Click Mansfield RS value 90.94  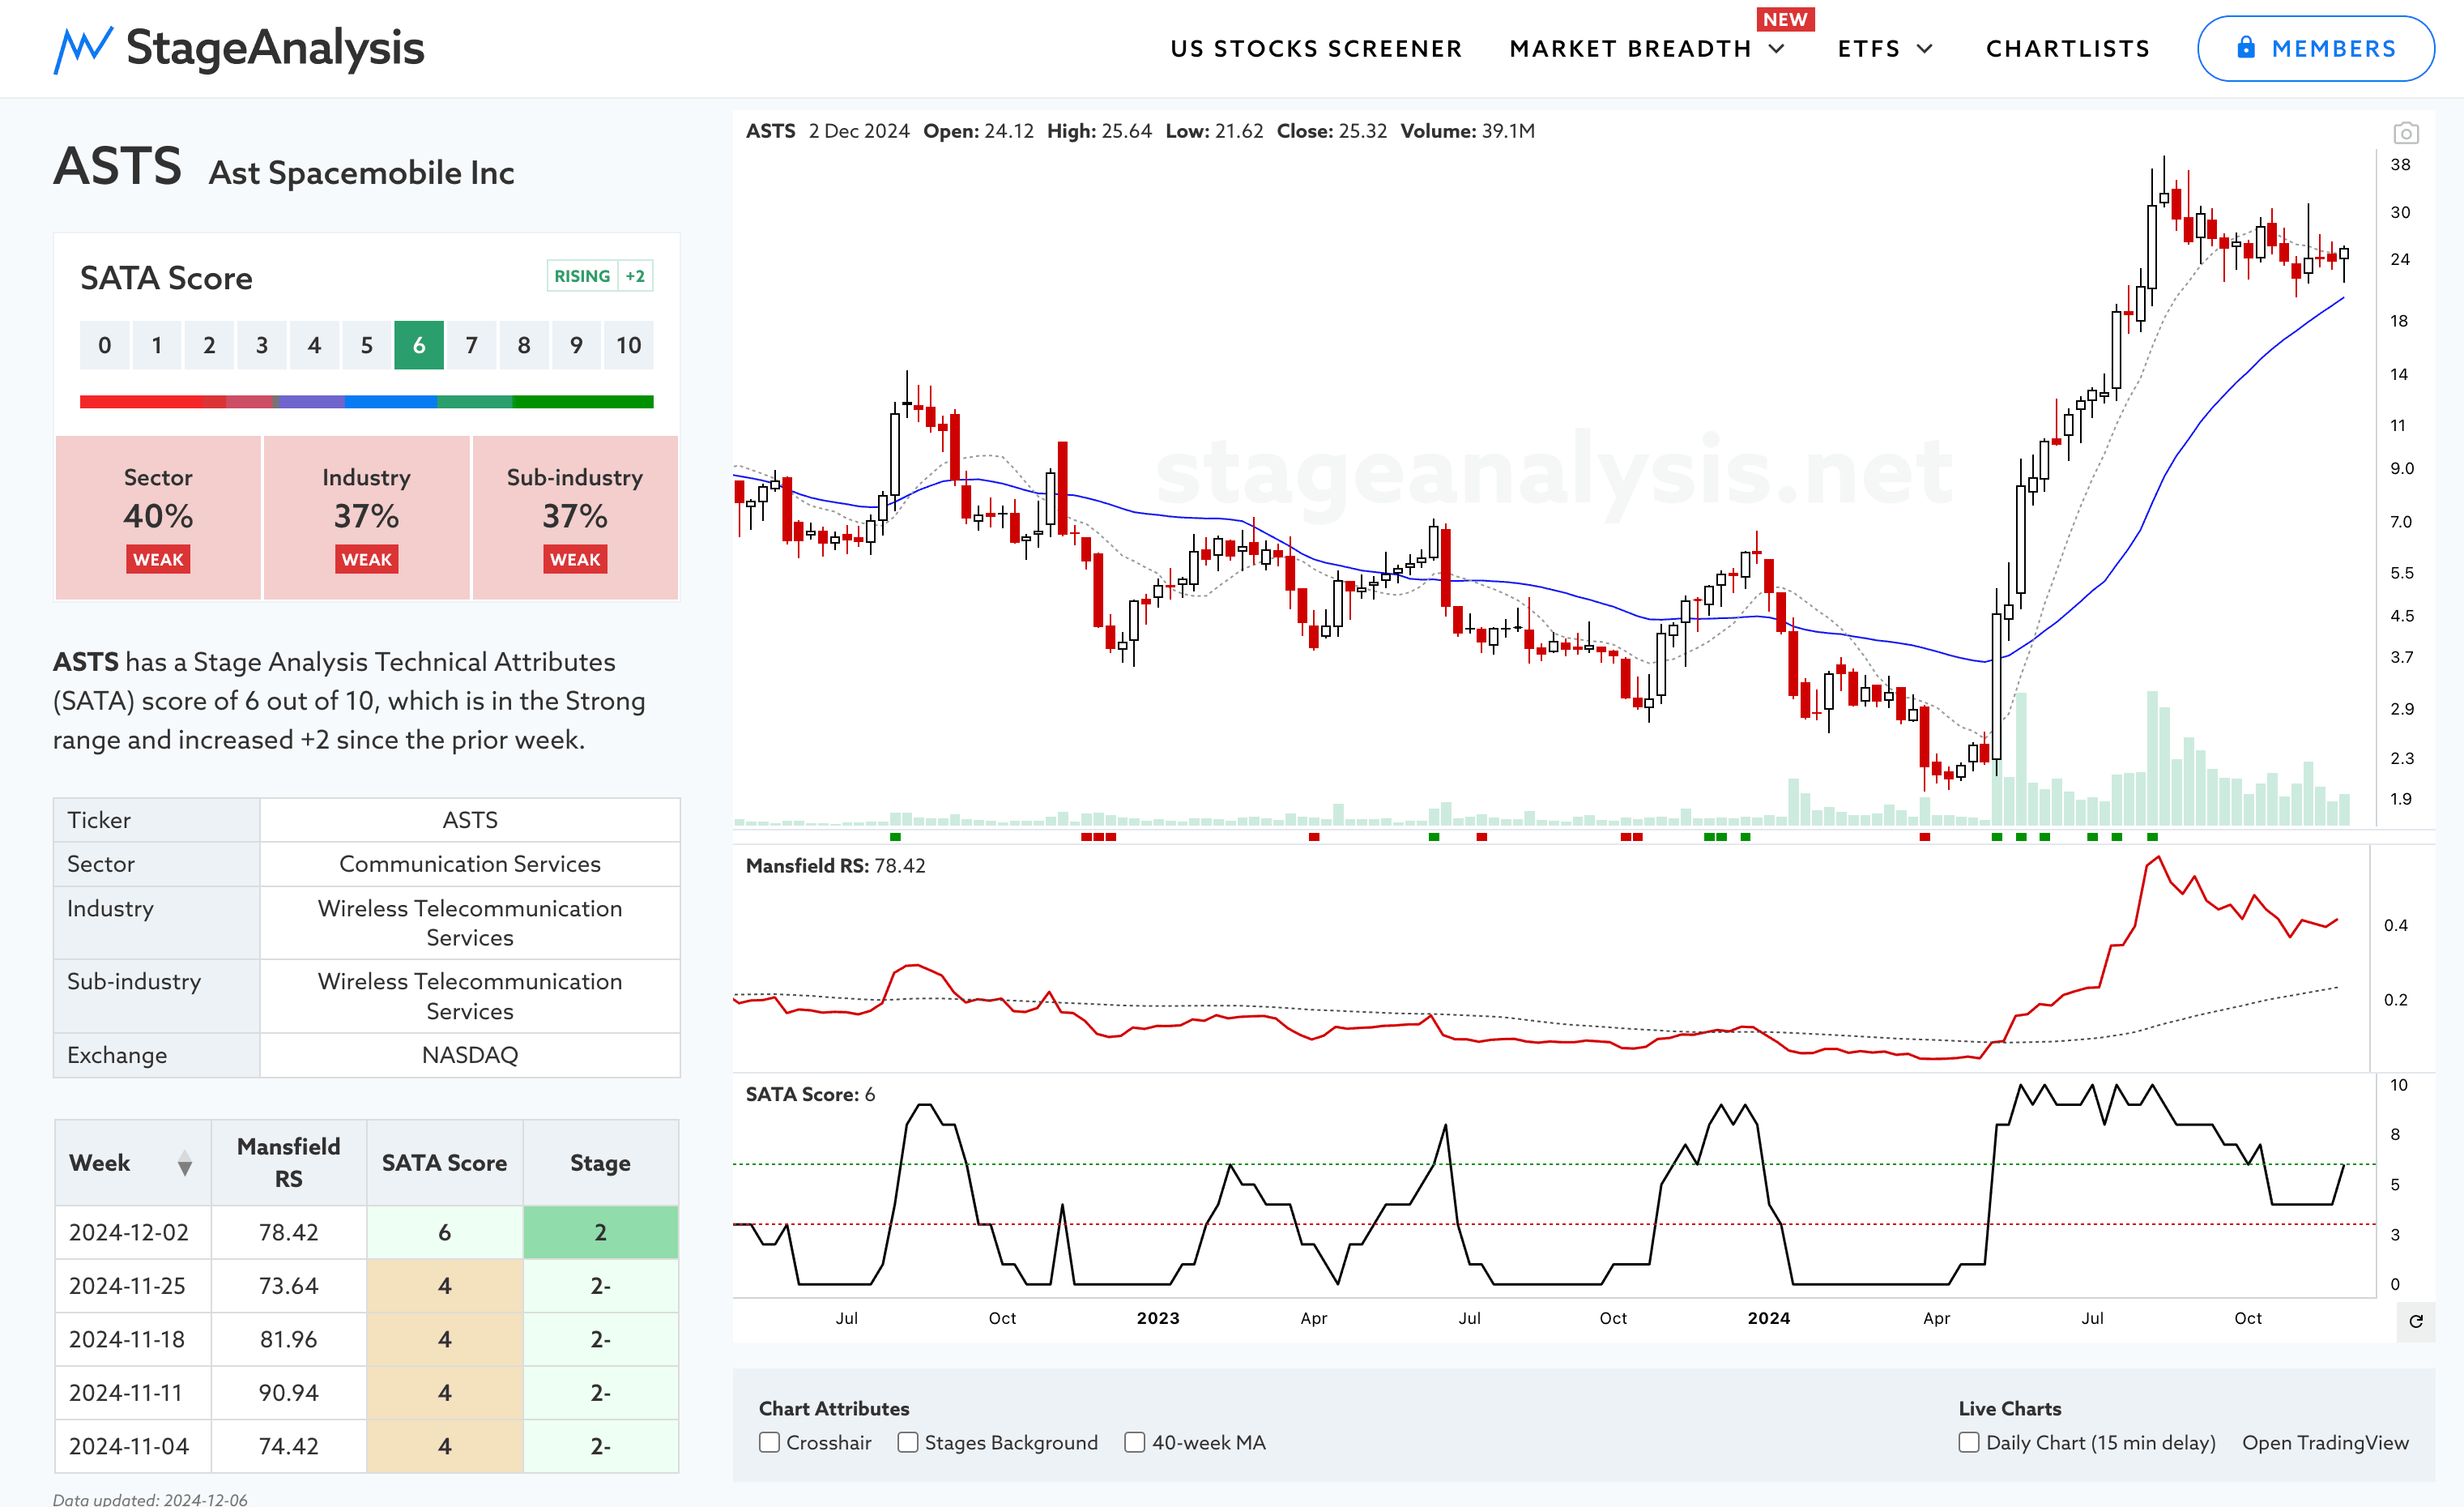289,1393
